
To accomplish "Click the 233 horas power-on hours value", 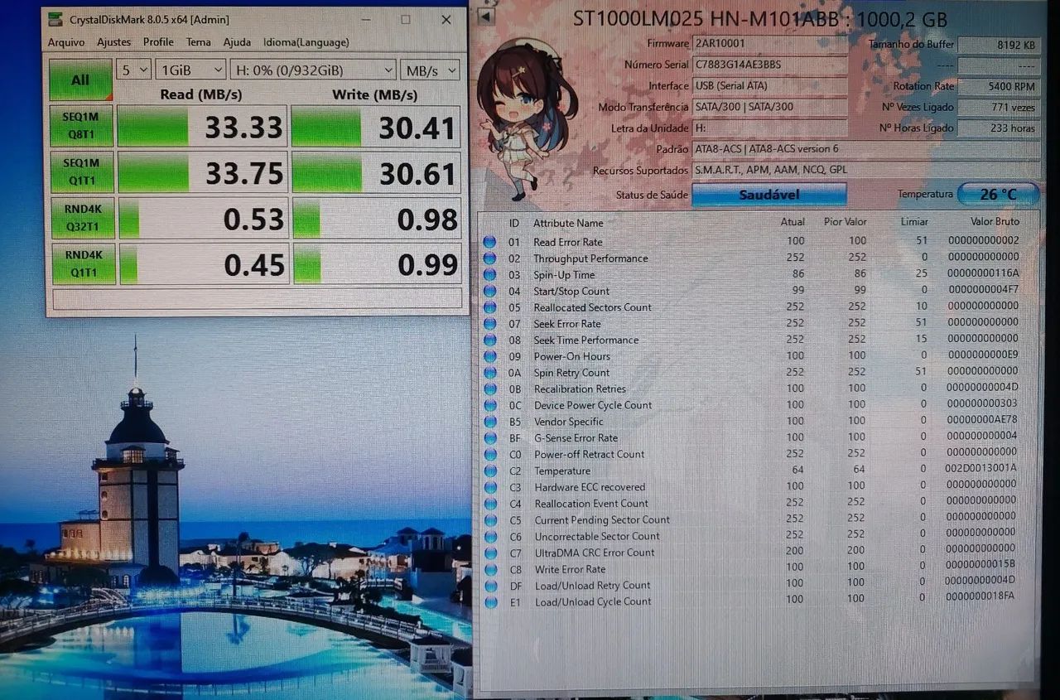I will point(1000,128).
